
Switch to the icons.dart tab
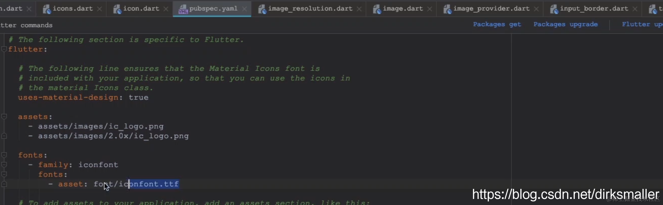tap(72, 9)
